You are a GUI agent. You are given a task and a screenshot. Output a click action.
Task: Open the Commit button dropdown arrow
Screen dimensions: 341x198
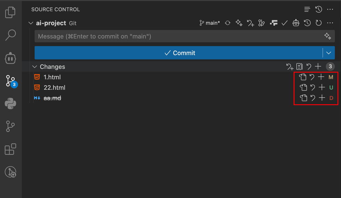click(x=328, y=53)
